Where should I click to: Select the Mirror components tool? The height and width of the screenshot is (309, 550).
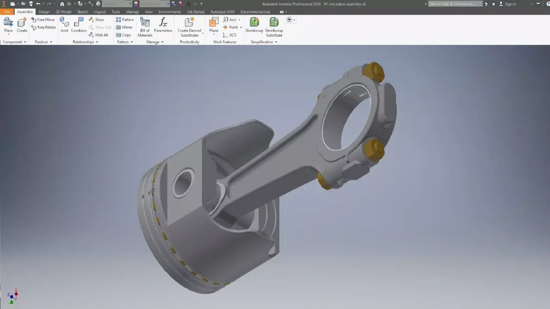(x=124, y=27)
